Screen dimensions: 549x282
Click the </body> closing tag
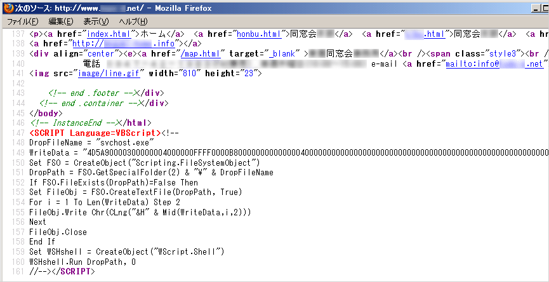pyautogui.click(x=46, y=113)
